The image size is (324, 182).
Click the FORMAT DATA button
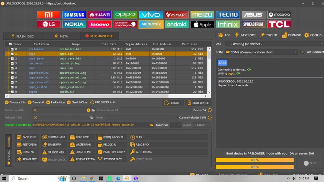(53, 137)
